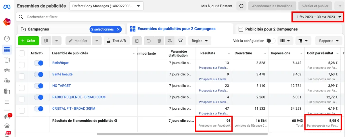Toggle off the Santé beauté ad set

pyautogui.click(x=39, y=75)
